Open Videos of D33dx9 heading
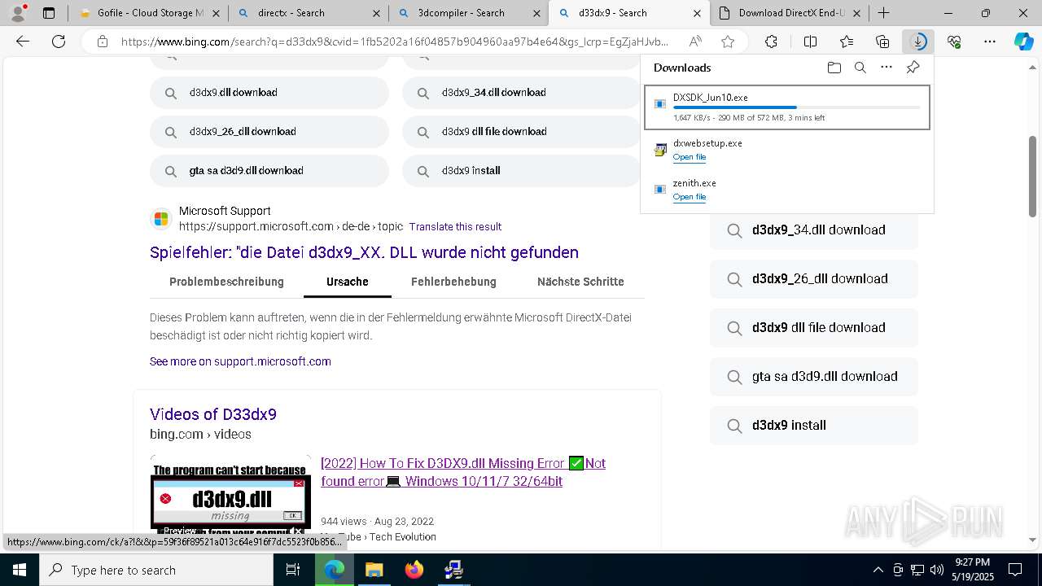This screenshot has height=586, width=1042. (x=213, y=414)
